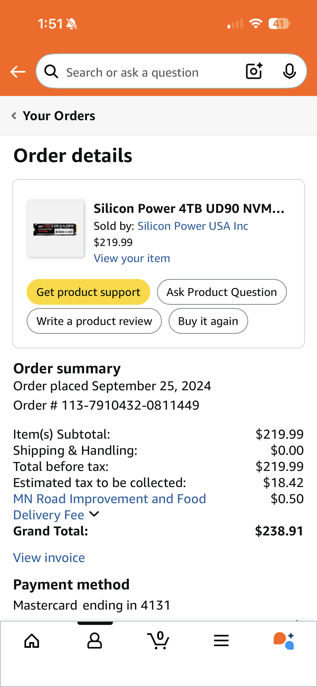Tap Ask Product Question button
Image resolution: width=317 pixels, height=687 pixels.
(x=222, y=292)
